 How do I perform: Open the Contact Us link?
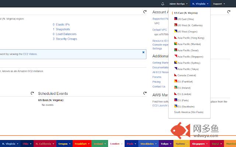coord(159,87)
